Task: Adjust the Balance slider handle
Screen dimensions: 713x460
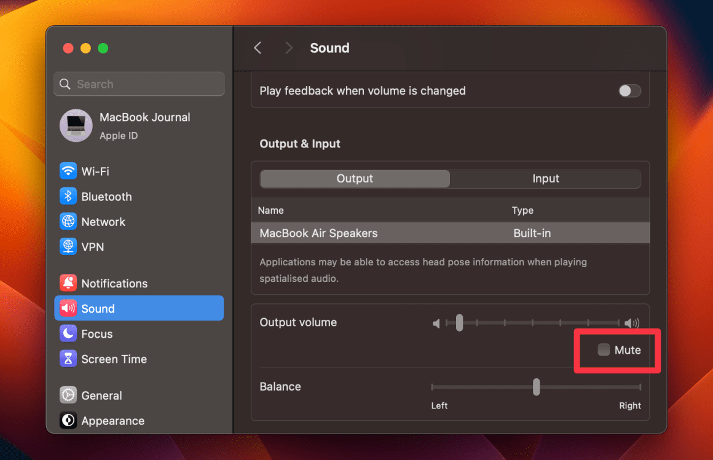Action: tap(535, 387)
